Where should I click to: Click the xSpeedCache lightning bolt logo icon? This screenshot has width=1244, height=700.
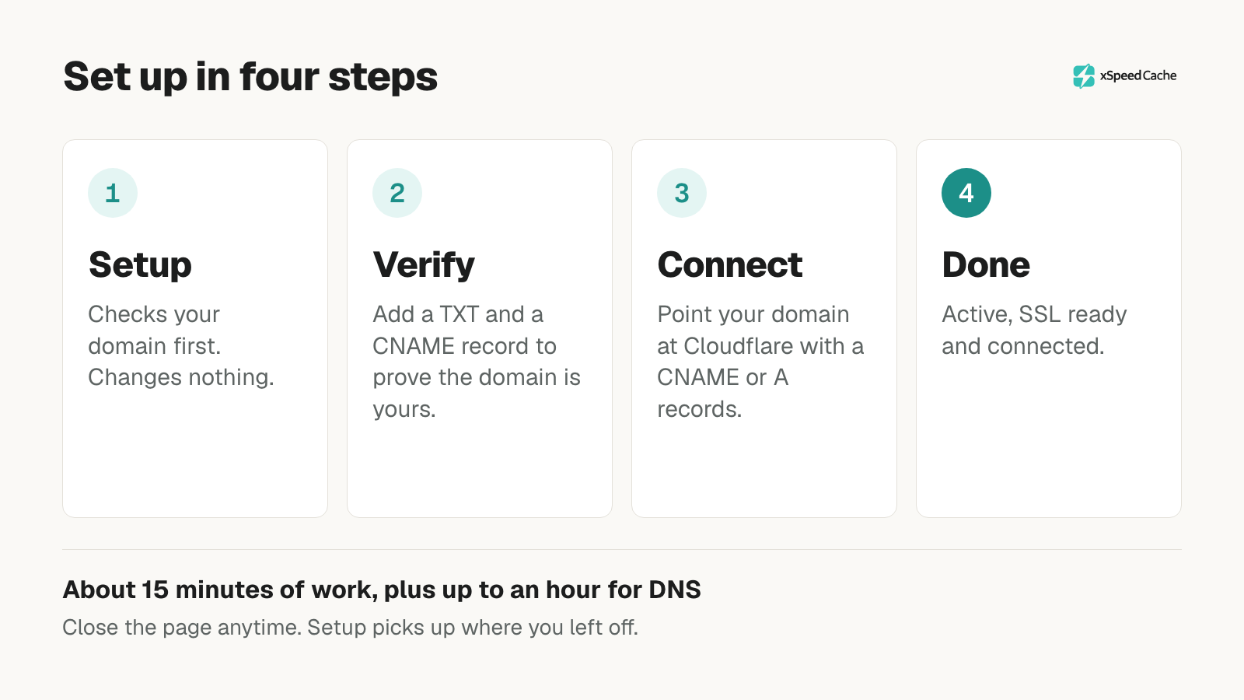pyautogui.click(x=1084, y=76)
